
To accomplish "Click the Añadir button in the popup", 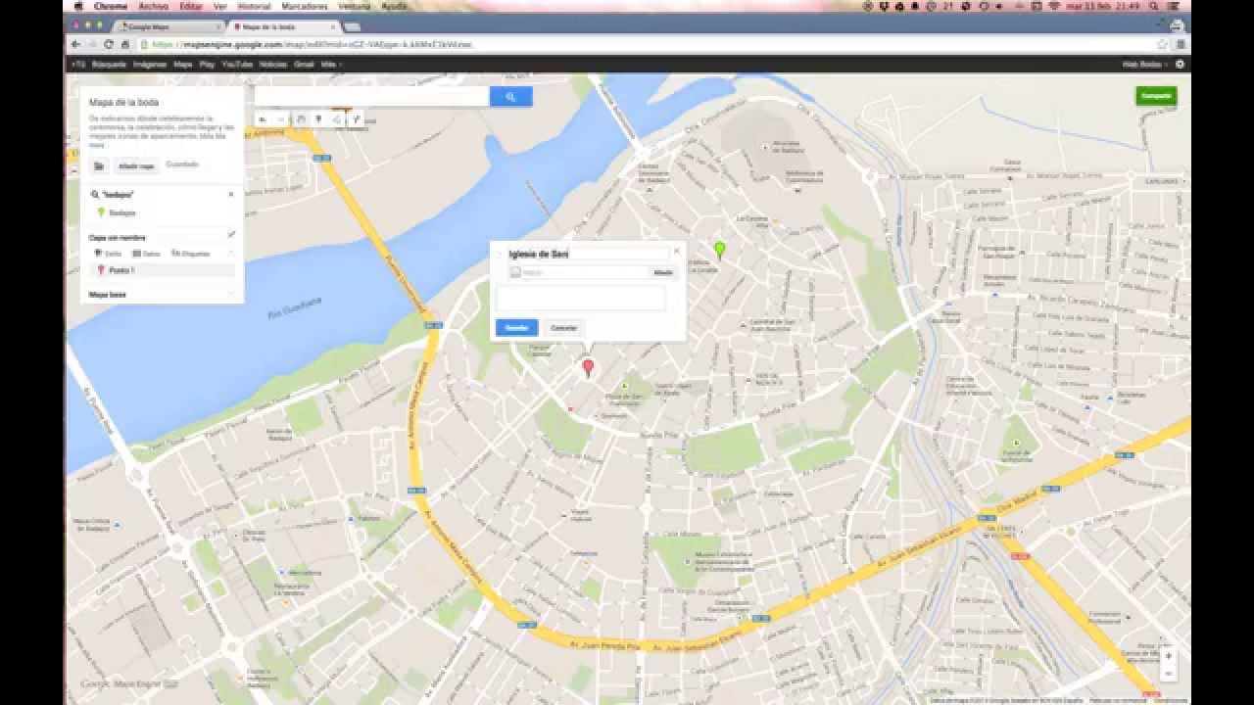I will (663, 272).
